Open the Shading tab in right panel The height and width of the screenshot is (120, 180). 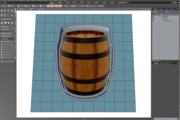(x=161, y=9)
